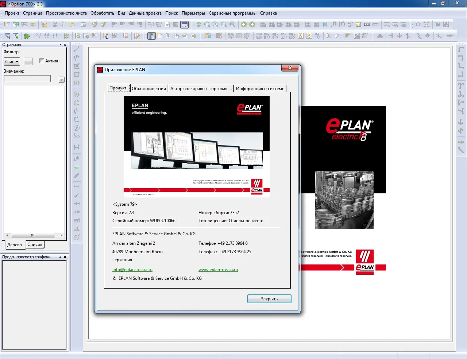This screenshot has width=467, height=359.
Task: Switch to the 'Авторское право / Торговая ...' tab
Action: [201, 89]
